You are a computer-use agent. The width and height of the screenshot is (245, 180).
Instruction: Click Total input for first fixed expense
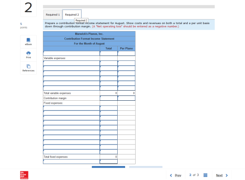(x=108, y=108)
